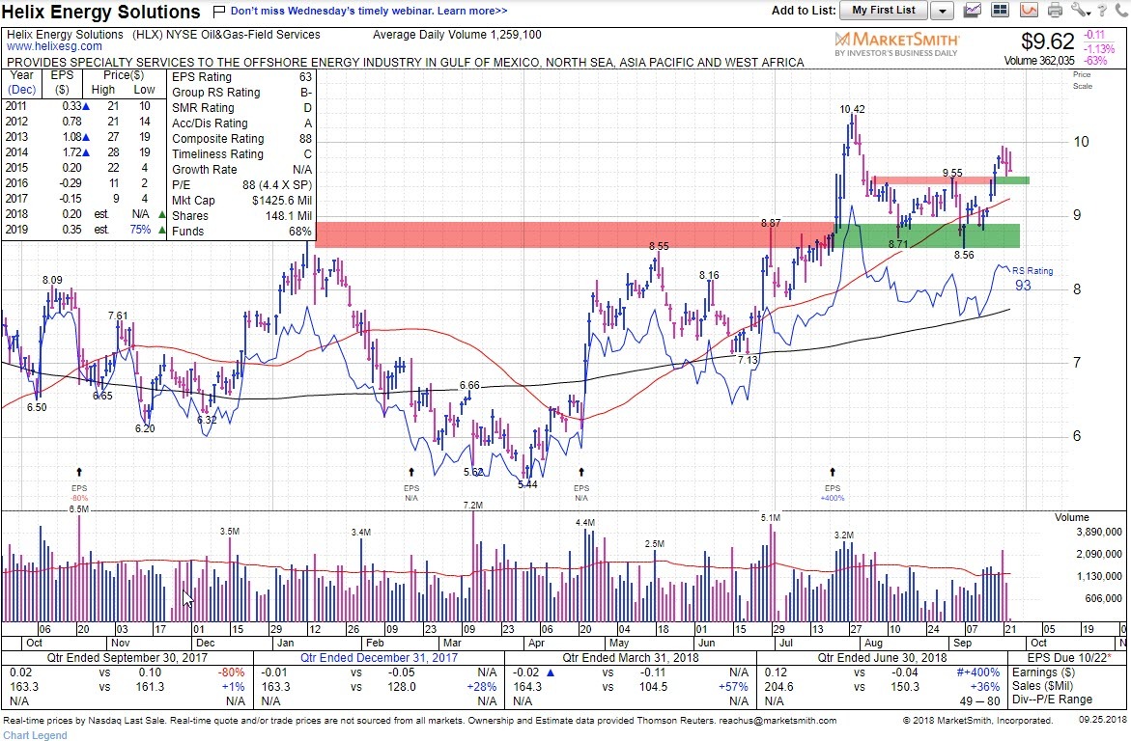Image resolution: width=1131 pixels, height=741 pixels.
Task: Click the +57% sales change for March quarter
Action: pyautogui.click(x=734, y=687)
